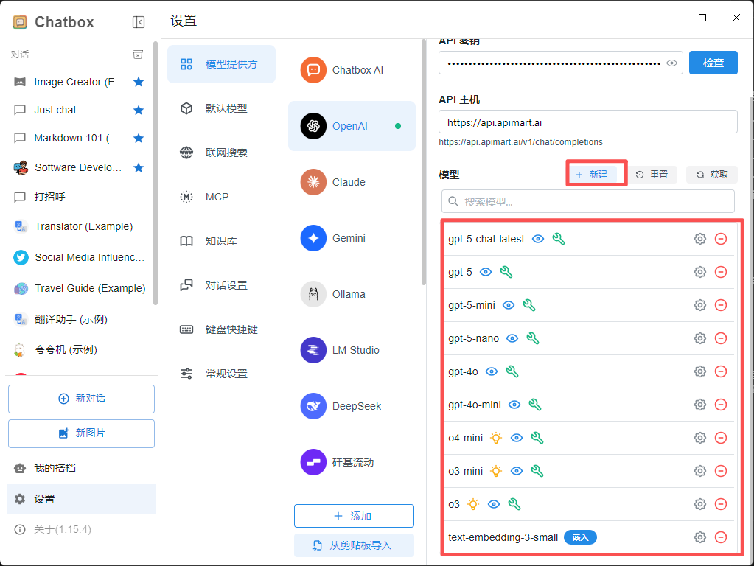Remove the text-embedding-3-small model
The width and height of the screenshot is (754, 566).
point(721,537)
